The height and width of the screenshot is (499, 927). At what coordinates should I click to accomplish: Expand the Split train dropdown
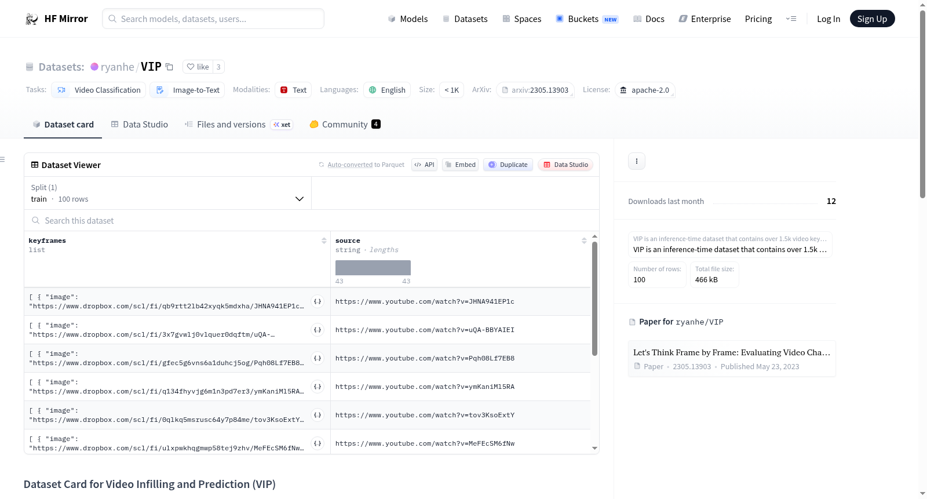pos(167,193)
